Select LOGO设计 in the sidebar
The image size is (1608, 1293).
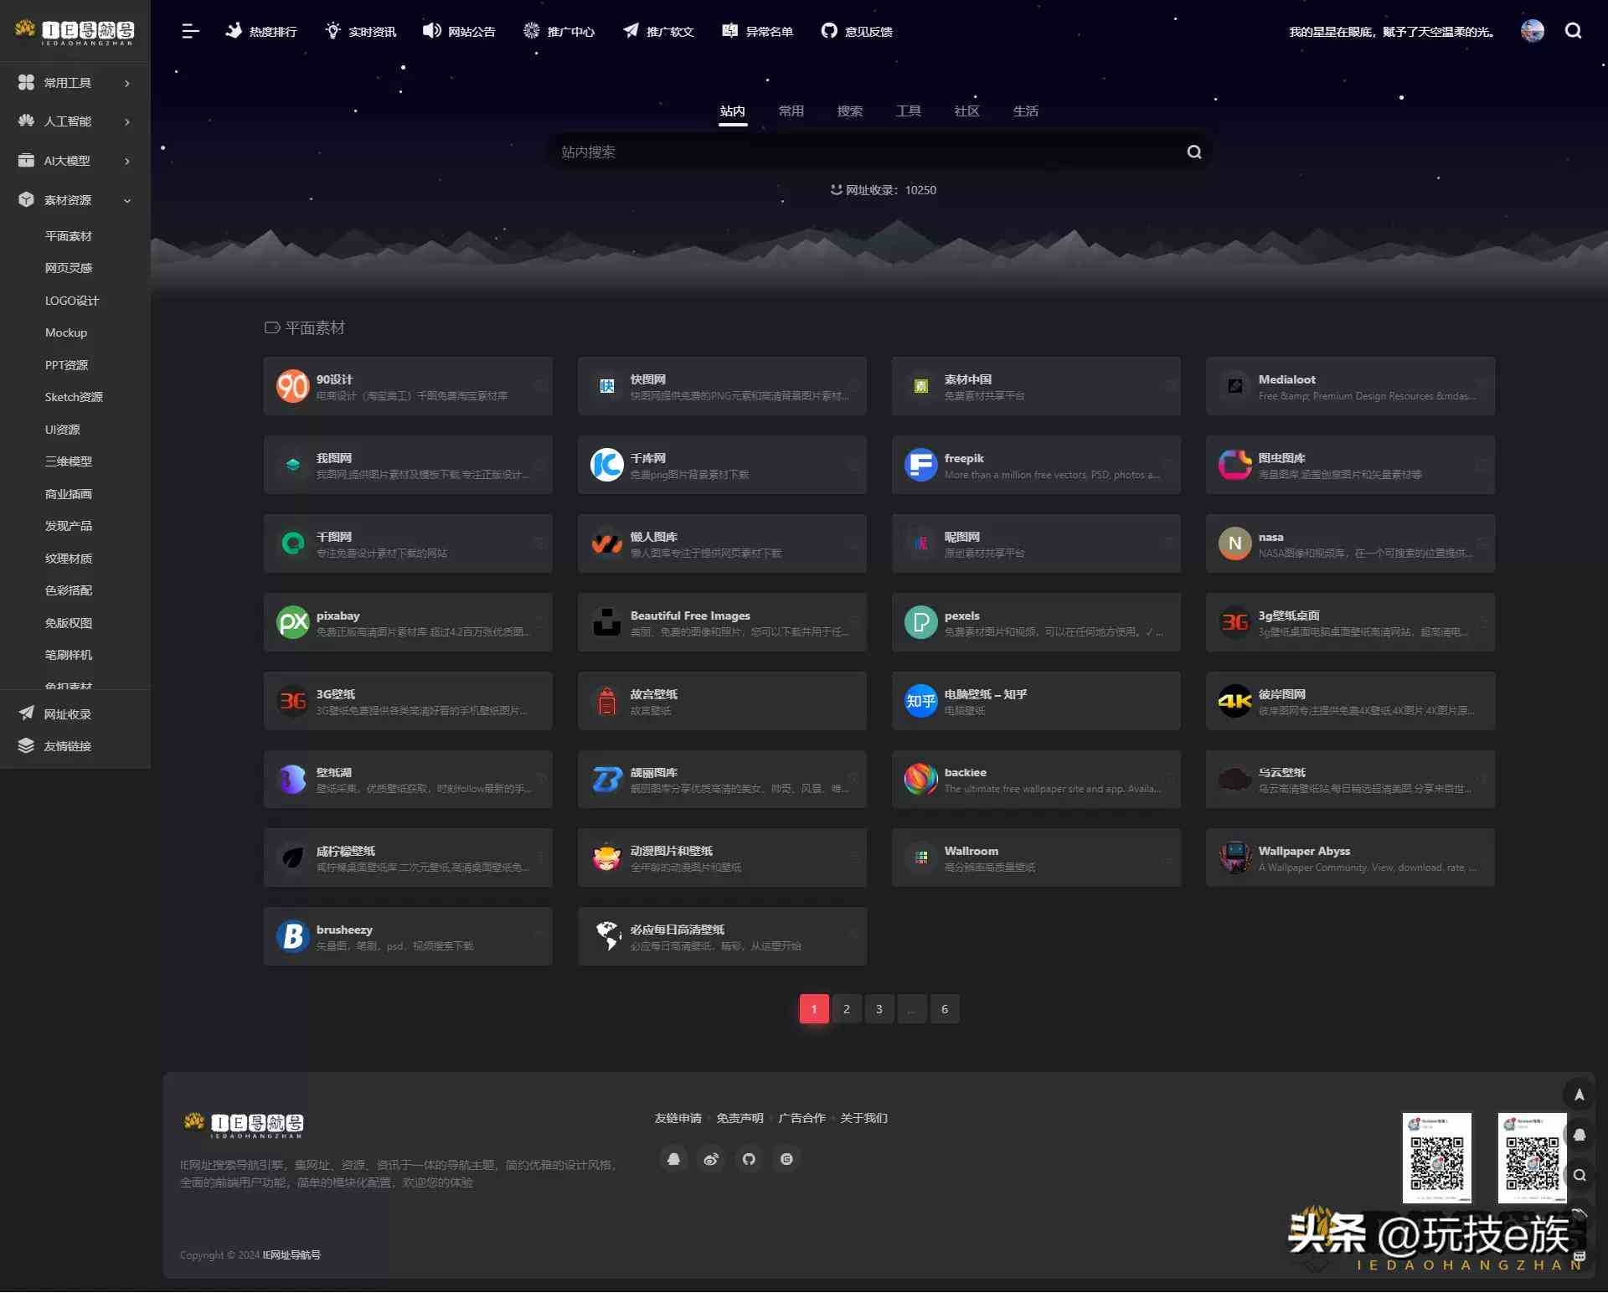tap(72, 301)
